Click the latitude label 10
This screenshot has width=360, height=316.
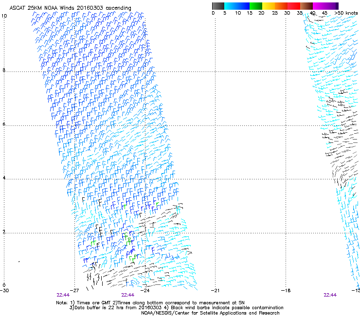(x=4, y=16)
